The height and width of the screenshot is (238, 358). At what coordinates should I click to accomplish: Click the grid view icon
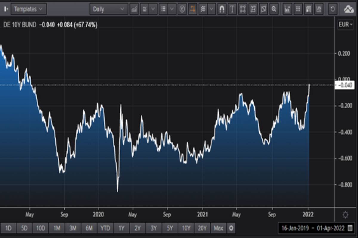[298, 9]
